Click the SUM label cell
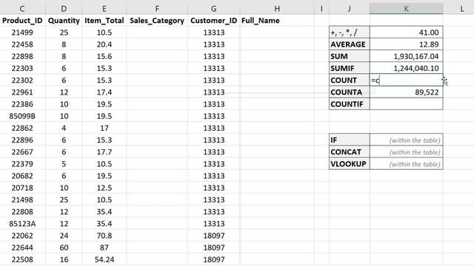The image size is (474, 266). pos(349,56)
